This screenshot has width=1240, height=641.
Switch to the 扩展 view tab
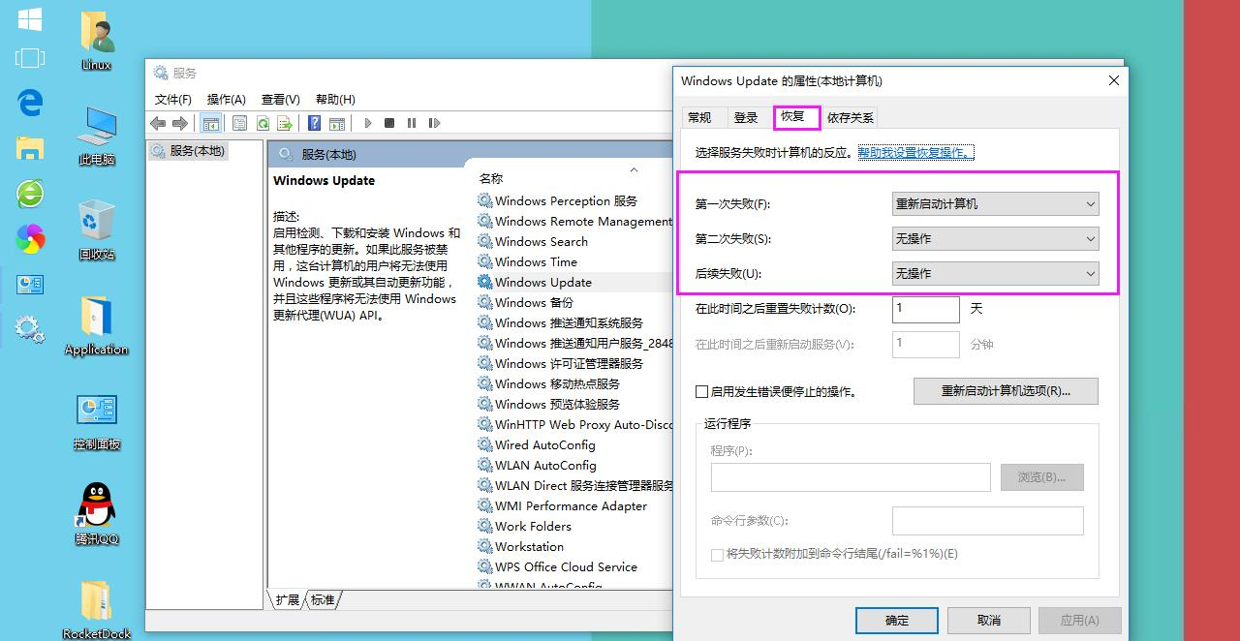[288, 600]
